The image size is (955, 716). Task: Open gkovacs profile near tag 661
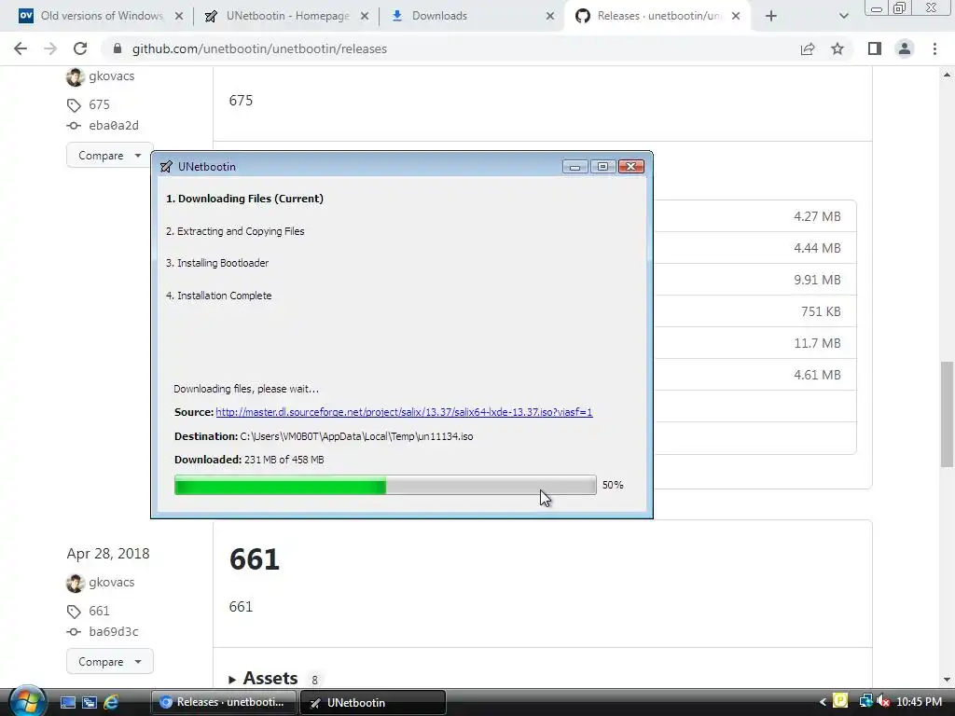point(112,582)
